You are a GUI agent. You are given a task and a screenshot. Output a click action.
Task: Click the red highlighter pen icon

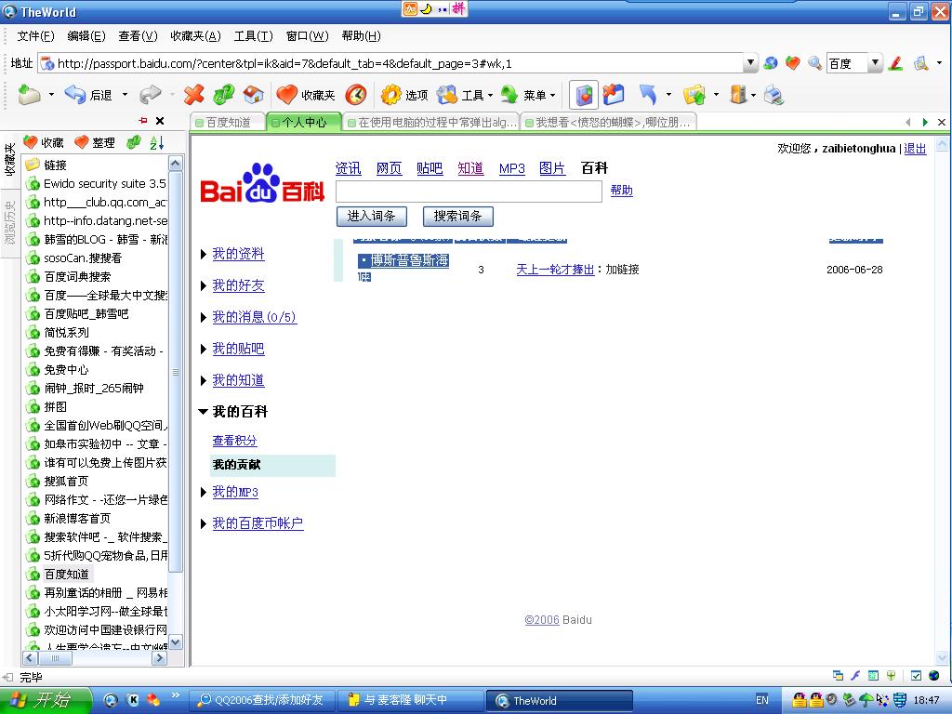(x=895, y=63)
